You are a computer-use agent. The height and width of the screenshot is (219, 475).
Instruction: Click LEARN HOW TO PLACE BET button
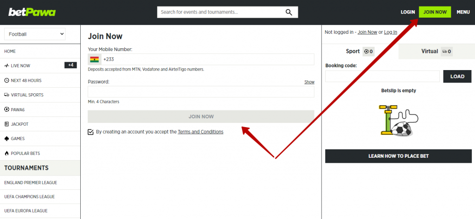click(398, 156)
